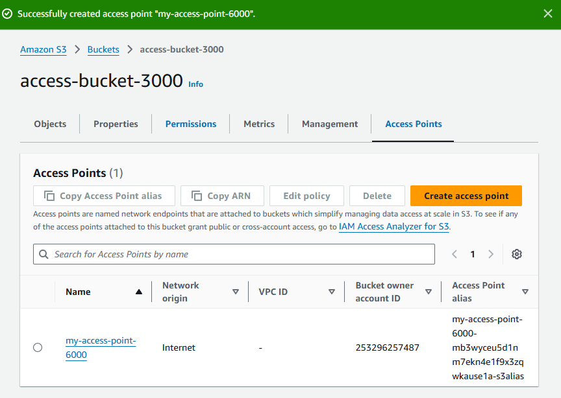The width and height of the screenshot is (561, 398).
Task: Click the copy icon on Copy ARN
Action: [198, 195]
